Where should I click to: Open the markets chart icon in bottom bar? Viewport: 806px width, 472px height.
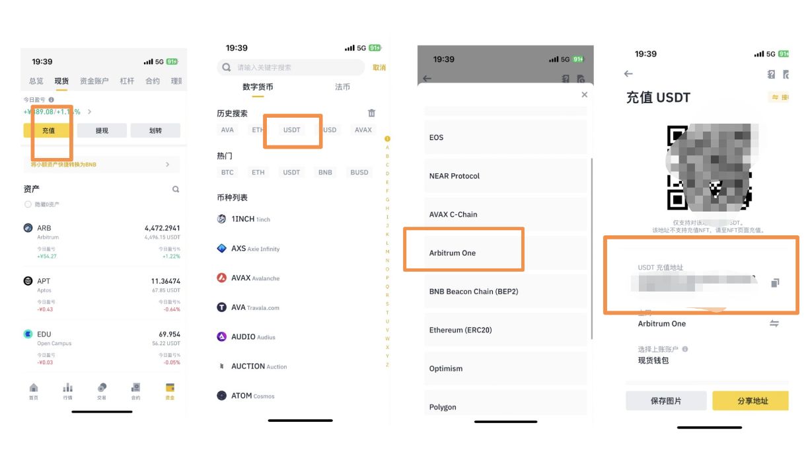pos(68,390)
